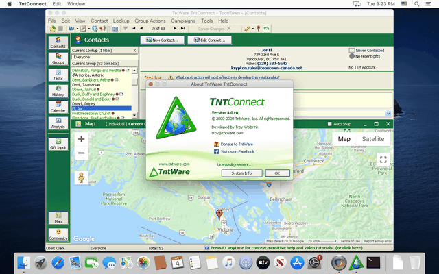The image size is (439, 274).
Task: Jump to first contact record arrow
Action: pos(134,29)
